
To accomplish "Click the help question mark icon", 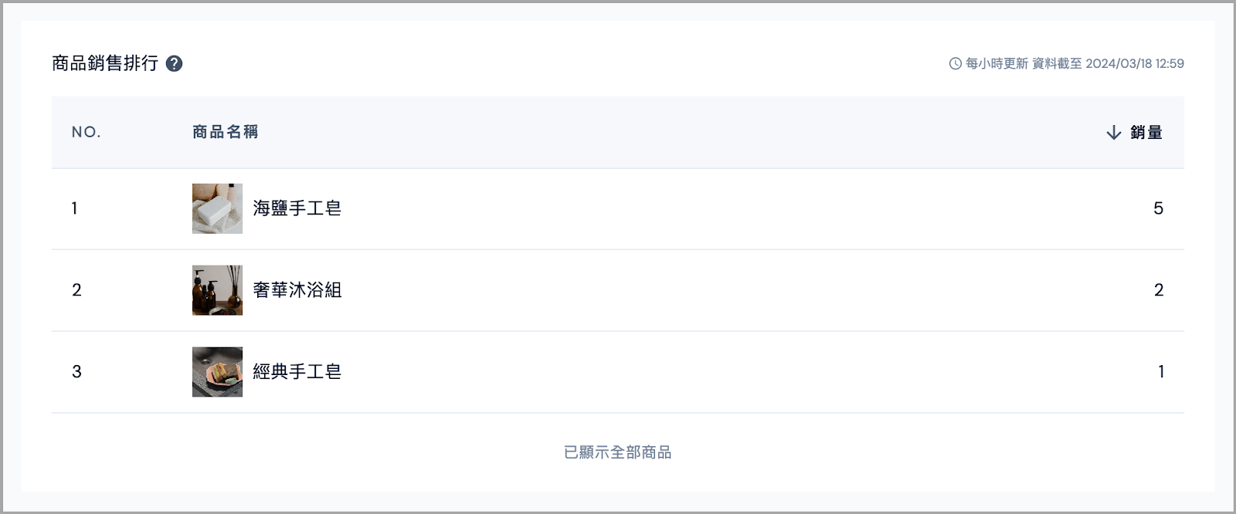I will click(175, 63).
